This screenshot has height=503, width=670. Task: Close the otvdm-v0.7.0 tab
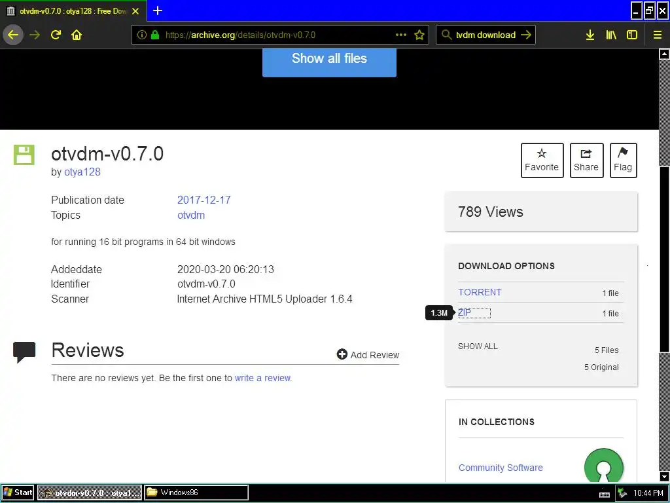pyautogui.click(x=135, y=11)
